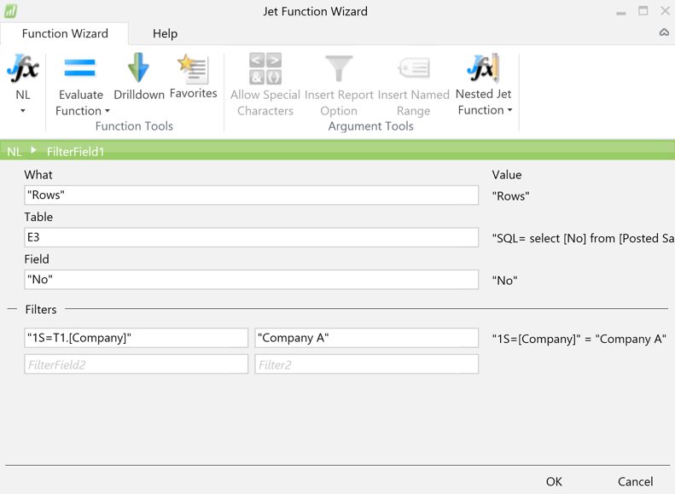The image size is (675, 494).
Task: Maximize the Jet Function Wizard window
Action: tap(643, 11)
